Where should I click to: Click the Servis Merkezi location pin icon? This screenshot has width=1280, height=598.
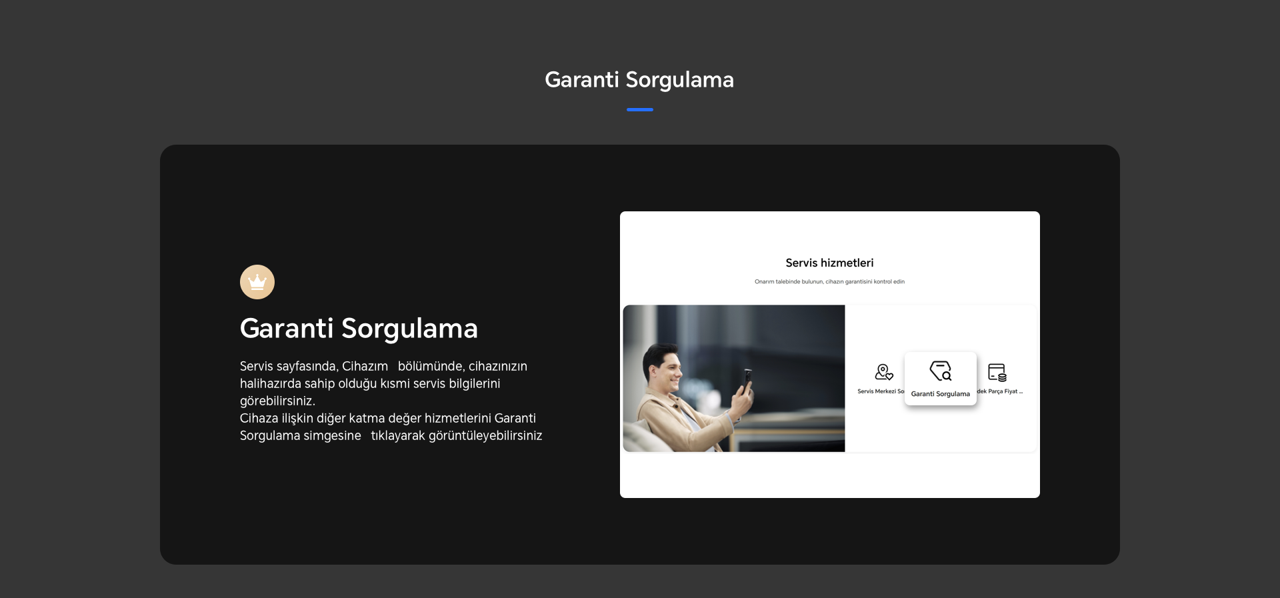click(x=883, y=372)
